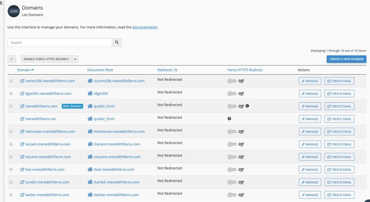Toggle Force HTTPS for comm206.meredithfierro.com
Viewport: 370px width, 202px height.
click(232, 81)
